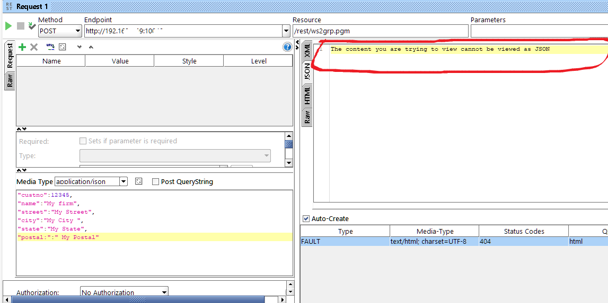This screenshot has width=608, height=303.
Task: Click the "street":"My Street" line
Action: pos(56,212)
